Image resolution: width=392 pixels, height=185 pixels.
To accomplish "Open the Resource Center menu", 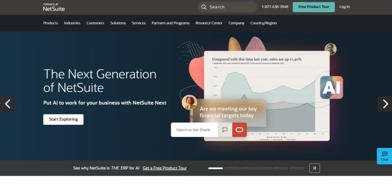I will click(x=209, y=23).
